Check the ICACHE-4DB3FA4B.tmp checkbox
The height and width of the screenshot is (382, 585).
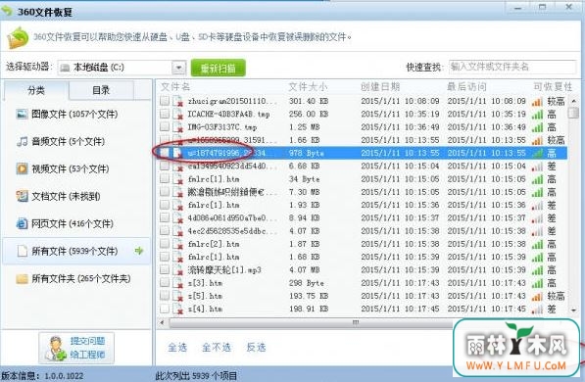pyautogui.click(x=165, y=114)
